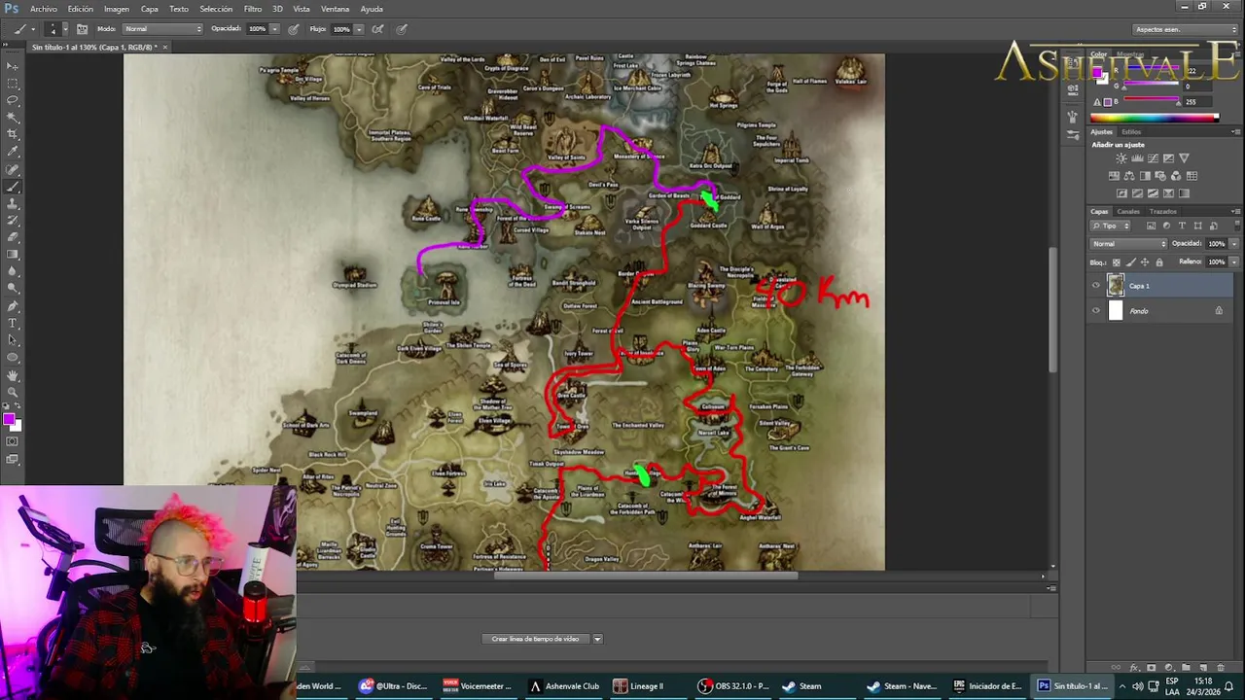
Task: Switch to the Estilos tab
Action: click(x=1131, y=131)
